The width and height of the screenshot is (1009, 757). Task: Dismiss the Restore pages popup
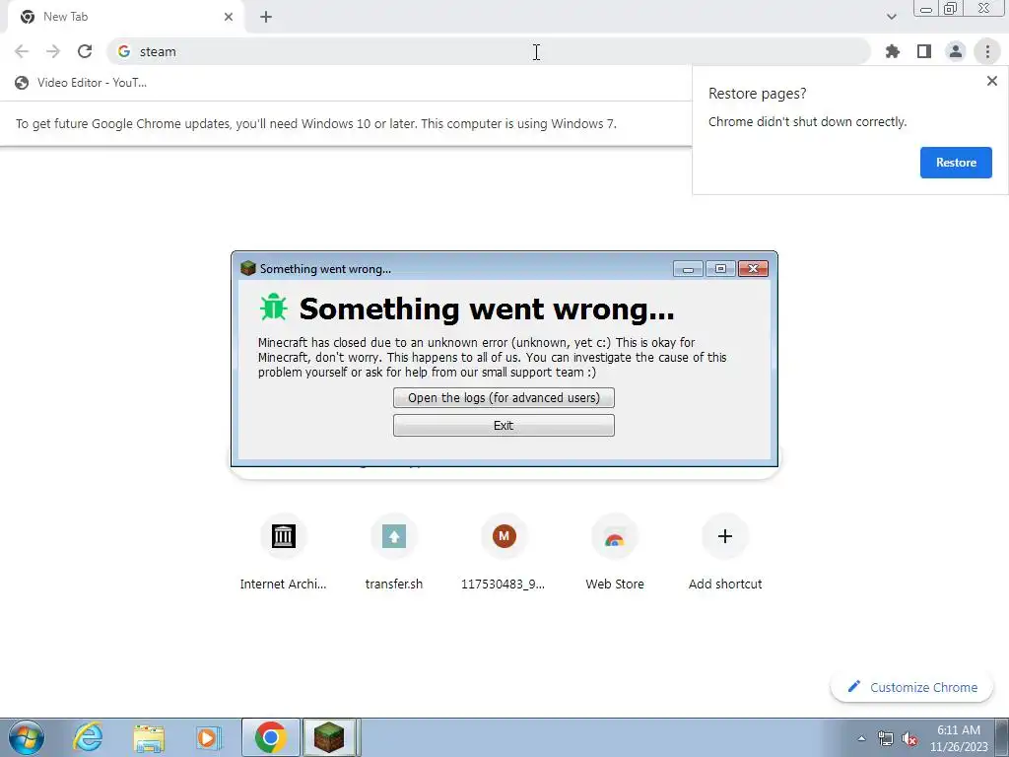pyautogui.click(x=991, y=81)
